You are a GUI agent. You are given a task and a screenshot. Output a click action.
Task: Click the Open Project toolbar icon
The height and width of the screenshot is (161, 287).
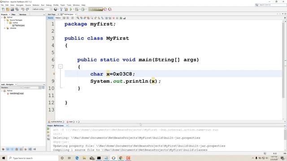12,9
